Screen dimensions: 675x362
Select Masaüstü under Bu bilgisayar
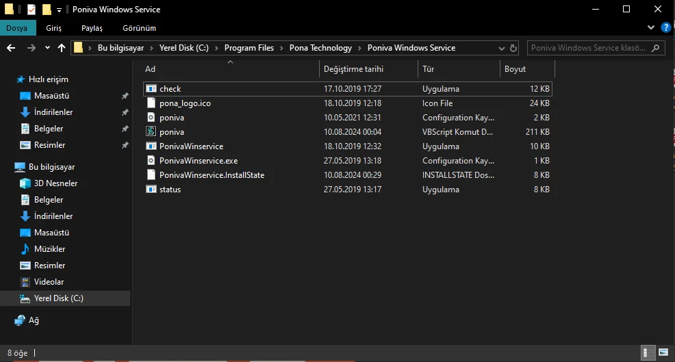click(x=51, y=233)
